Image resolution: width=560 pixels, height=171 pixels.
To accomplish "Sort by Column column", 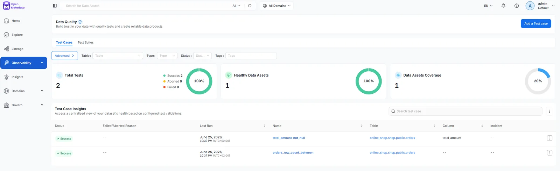I will click(482, 126).
